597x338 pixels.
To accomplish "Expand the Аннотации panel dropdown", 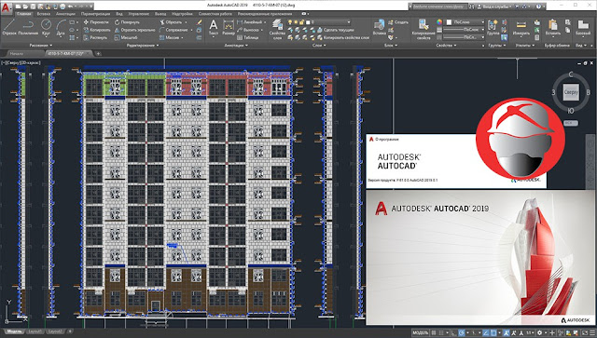I will point(236,46).
